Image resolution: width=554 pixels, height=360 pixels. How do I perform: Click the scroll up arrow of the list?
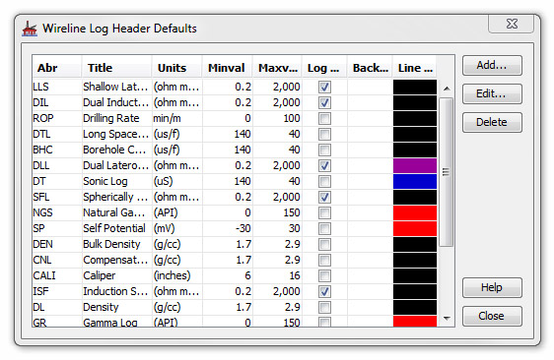point(447,89)
